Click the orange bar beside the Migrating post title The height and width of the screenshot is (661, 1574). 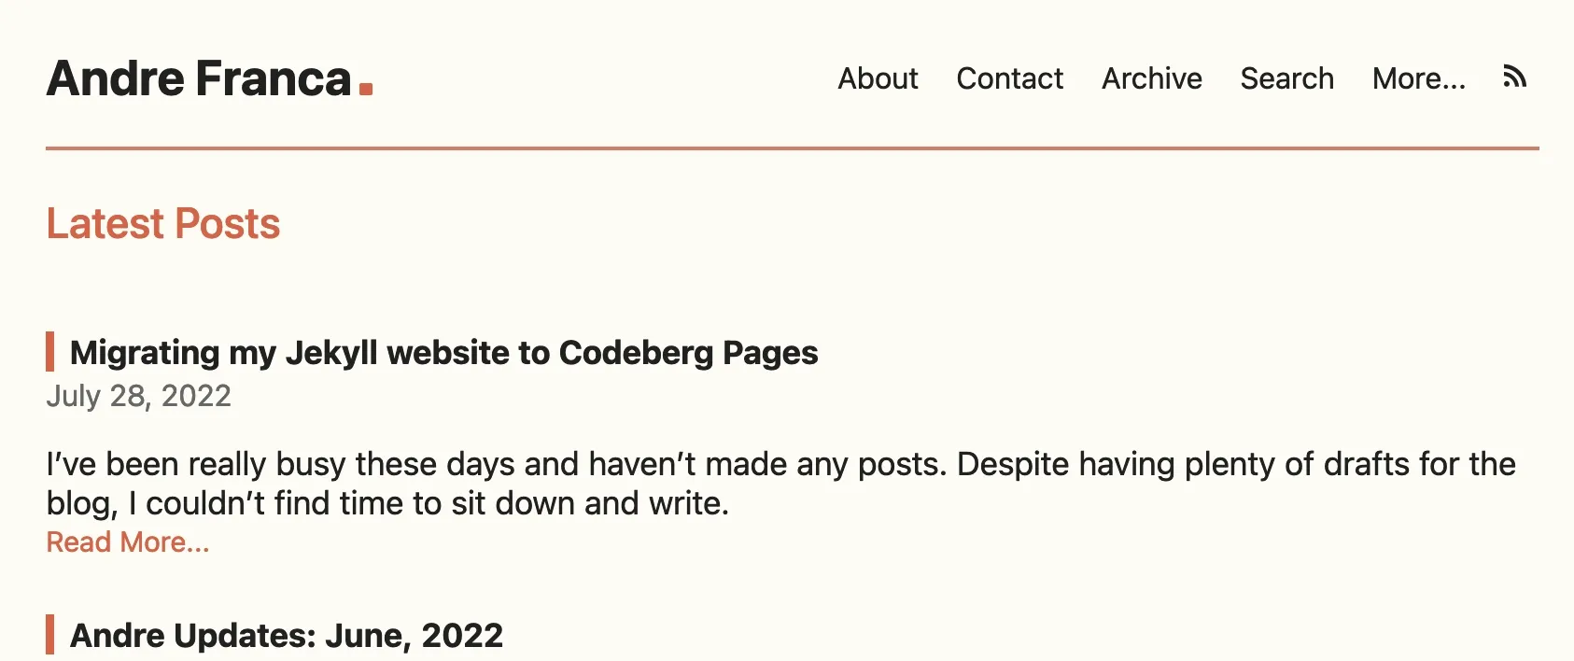point(49,352)
